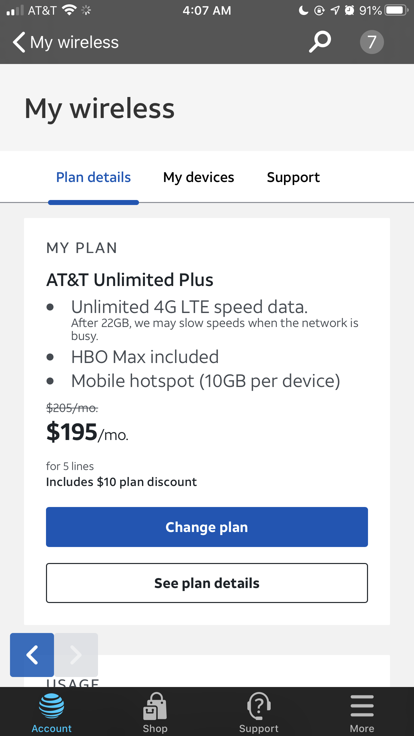
Task: Tap the AT&T Unlimited Plus plan name
Action: 130,280
